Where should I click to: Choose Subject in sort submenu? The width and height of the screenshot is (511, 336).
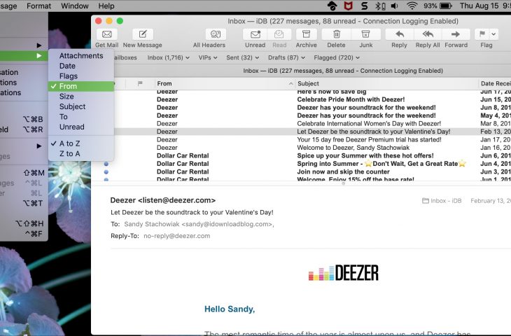pos(81,106)
